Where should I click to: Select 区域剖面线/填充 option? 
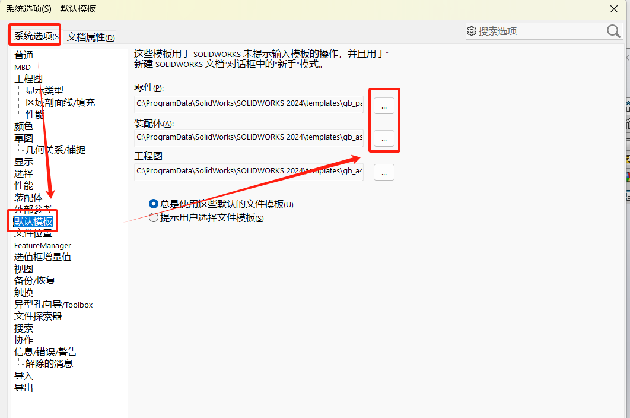[x=61, y=103]
